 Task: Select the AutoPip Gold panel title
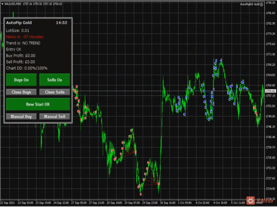pyautogui.click(x=19, y=23)
